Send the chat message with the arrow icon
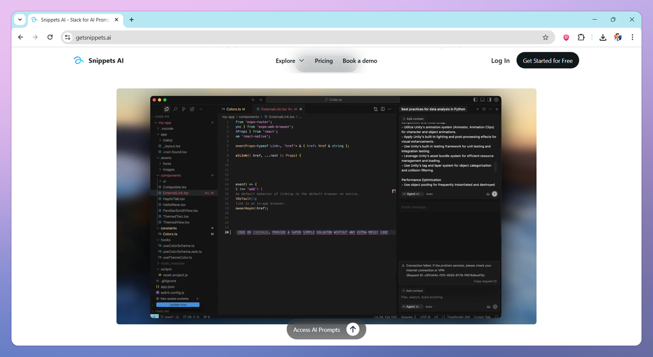This screenshot has width=653, height=357. (x=494, y=193)
